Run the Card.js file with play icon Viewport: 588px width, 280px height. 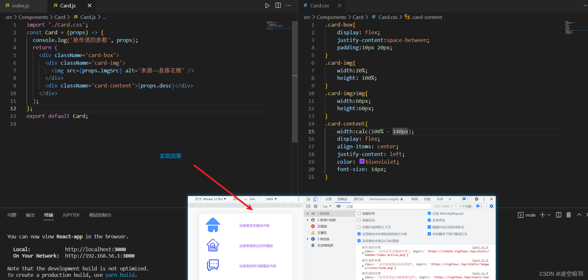[x=267, y=5]
